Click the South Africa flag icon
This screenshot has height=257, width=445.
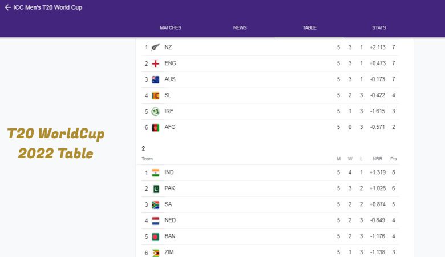156,204
